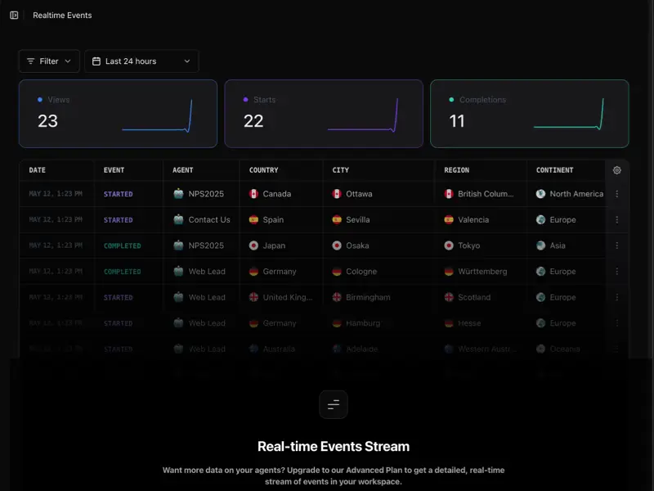Open row actions for Ottawa event
654x491 pixels.
tap(617, 194)
